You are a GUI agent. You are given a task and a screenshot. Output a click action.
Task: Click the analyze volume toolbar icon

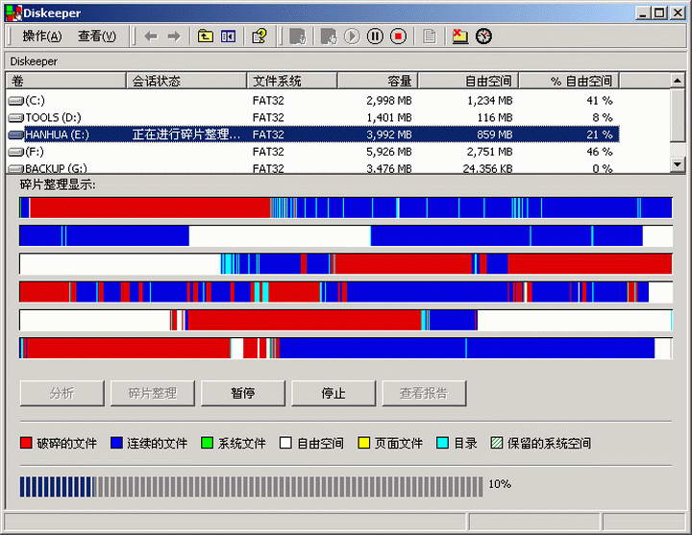click(x=297, y=36)
